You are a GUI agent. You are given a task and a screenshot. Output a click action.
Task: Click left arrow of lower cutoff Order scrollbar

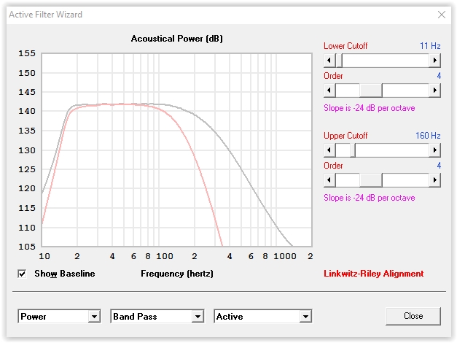point(329,90)
